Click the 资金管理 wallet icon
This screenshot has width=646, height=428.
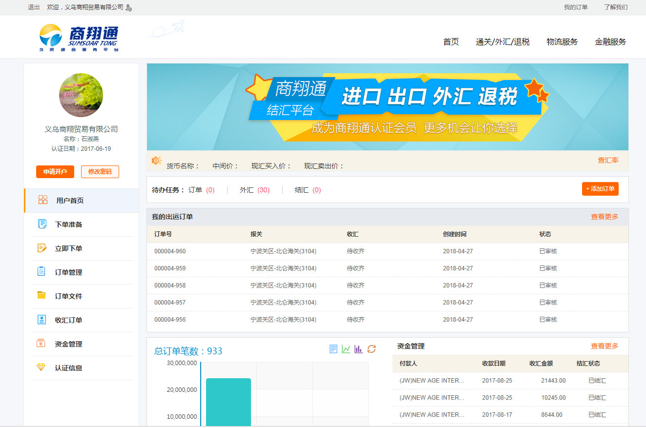[x=41, y=344]
